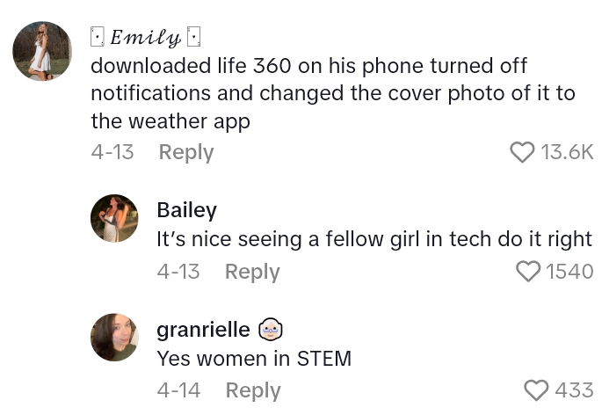Open granrielle's profile photo
Image resolution: width=602 pixels, height=415 pixels.
pos(114,337)
